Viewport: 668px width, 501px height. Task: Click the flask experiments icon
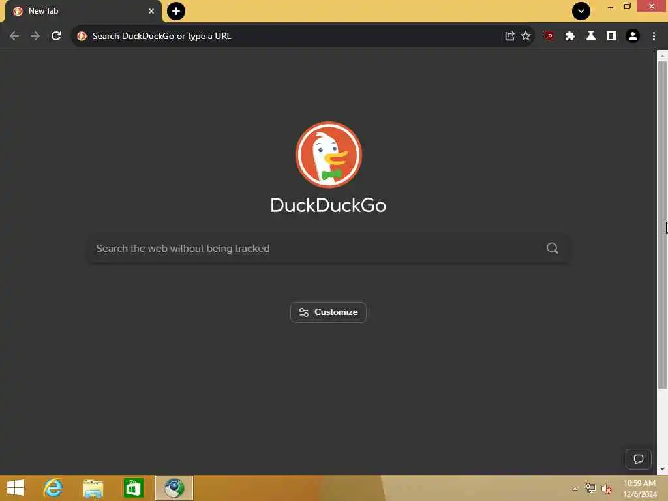[x=591, y=37]
